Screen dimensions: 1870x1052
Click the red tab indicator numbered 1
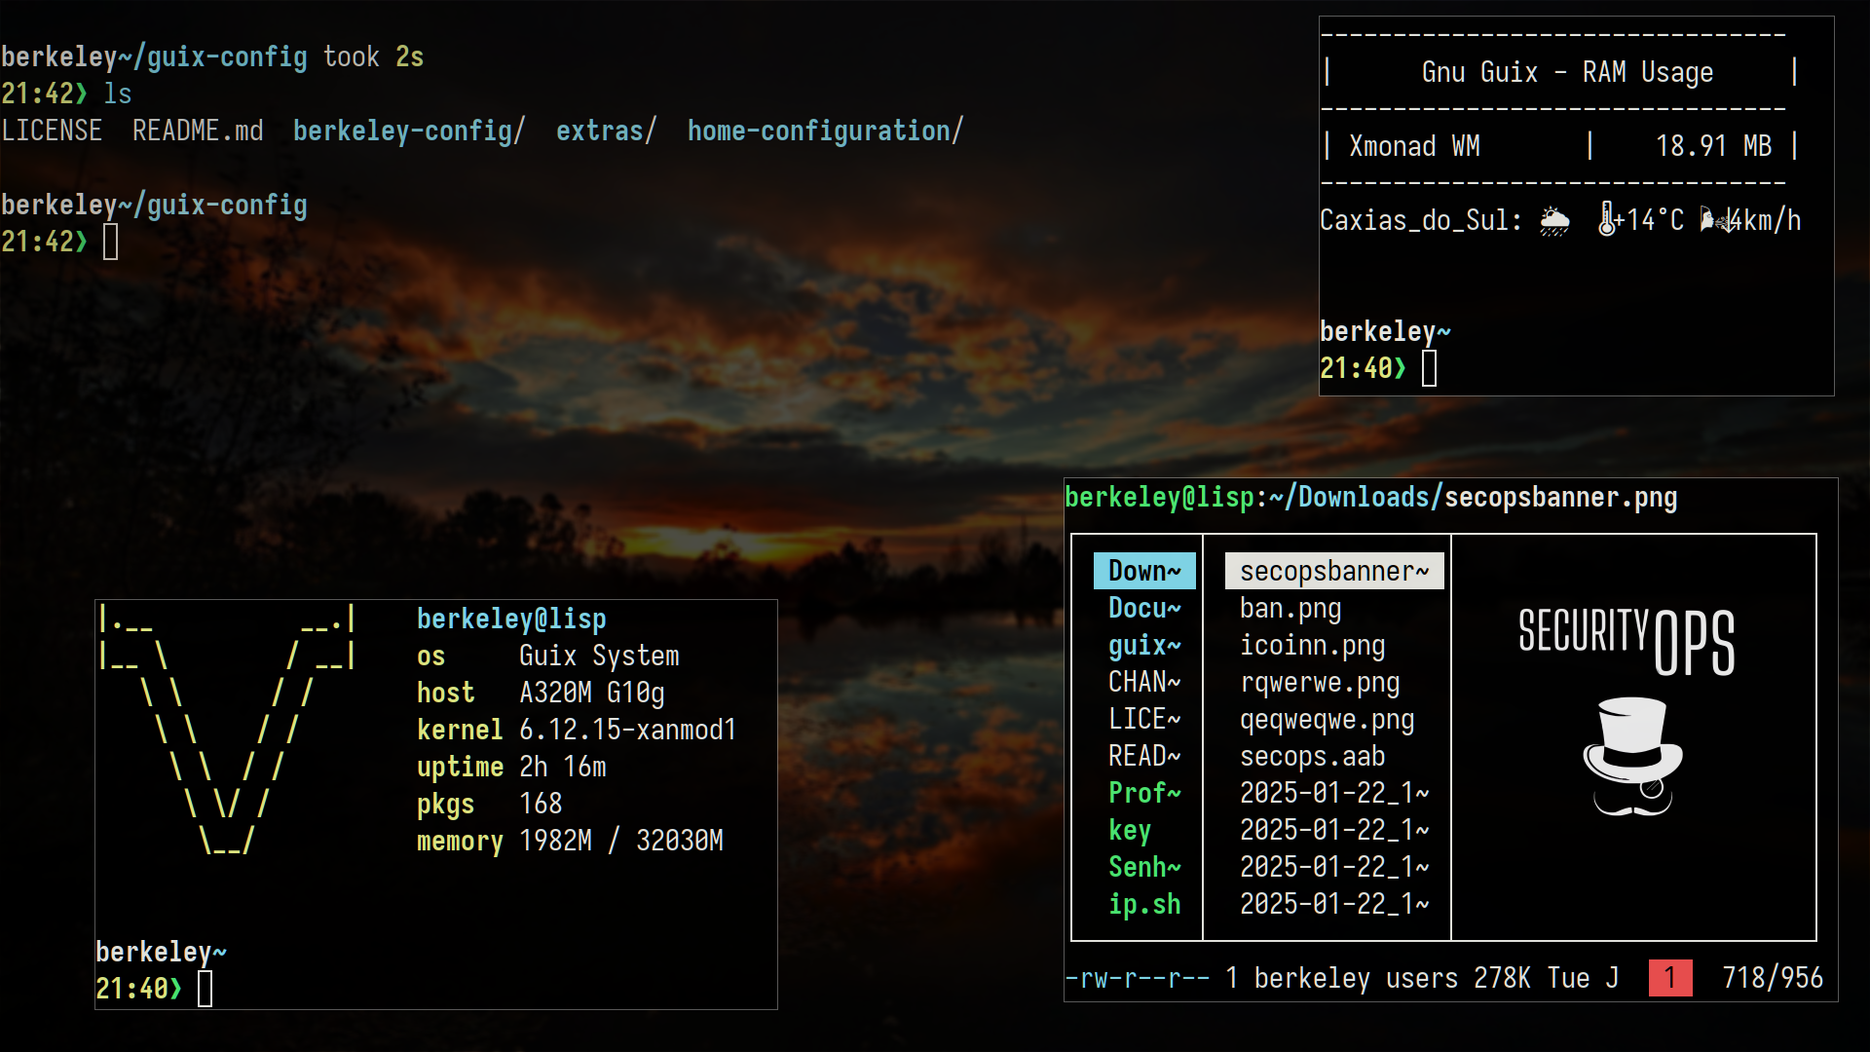1670,978
